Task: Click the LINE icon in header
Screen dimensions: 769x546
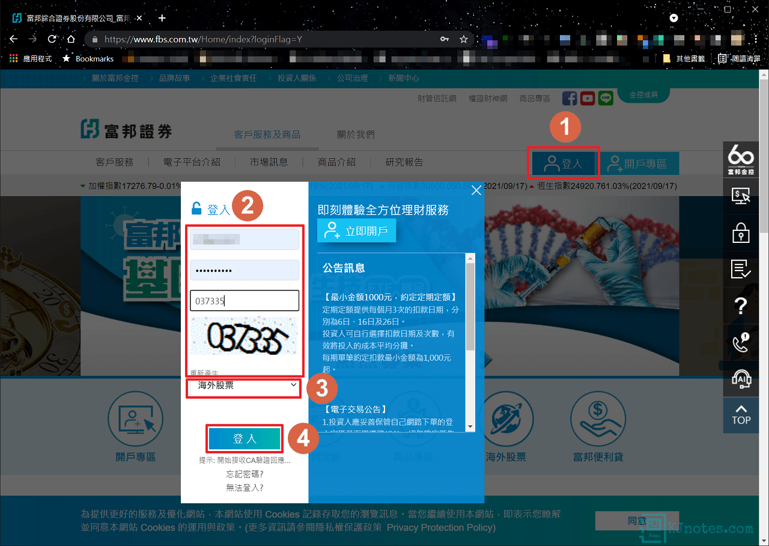Action: click(x=606, y=99)
